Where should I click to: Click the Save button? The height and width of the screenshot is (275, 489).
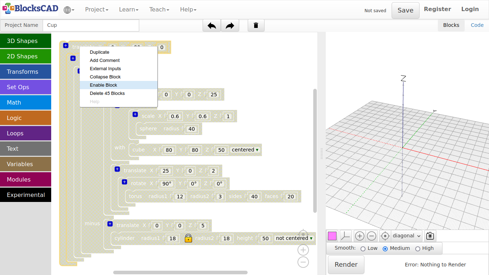click(x=405, y=10)
